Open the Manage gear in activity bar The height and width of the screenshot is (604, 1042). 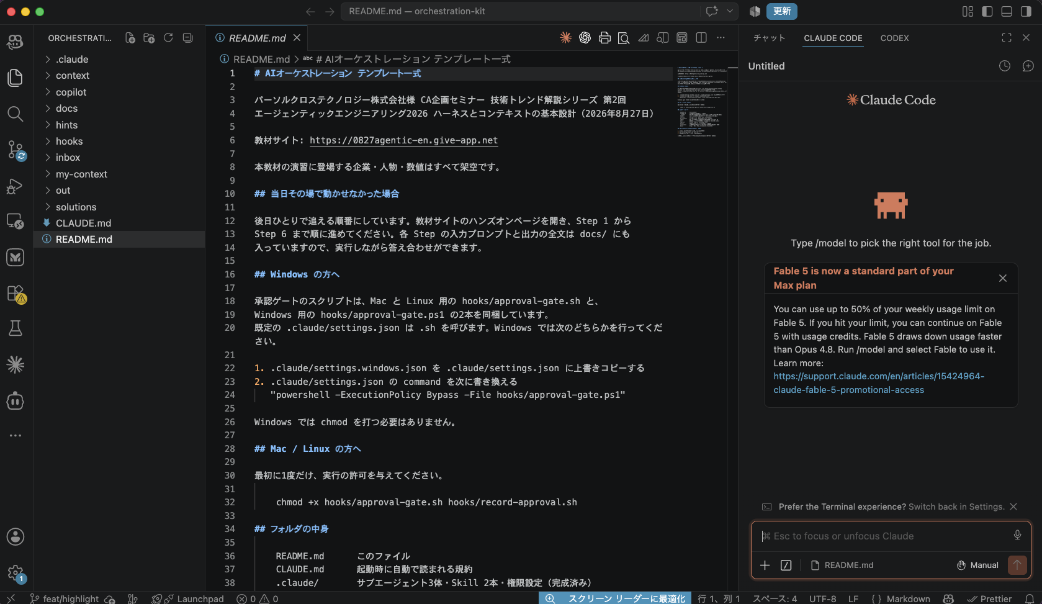(15, 573)
